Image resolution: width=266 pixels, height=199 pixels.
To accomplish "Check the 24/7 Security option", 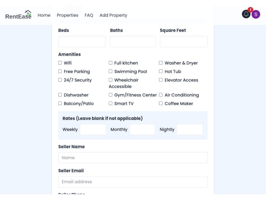I will [60, 80].
